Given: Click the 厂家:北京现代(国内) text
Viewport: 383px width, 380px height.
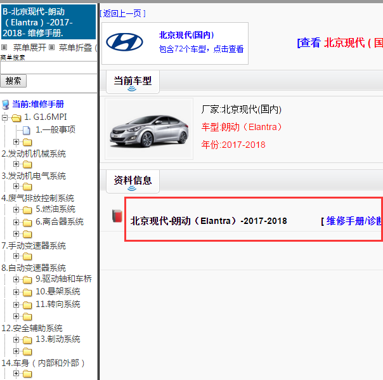Looking at the screenshot, I should (x=242, y=109).
